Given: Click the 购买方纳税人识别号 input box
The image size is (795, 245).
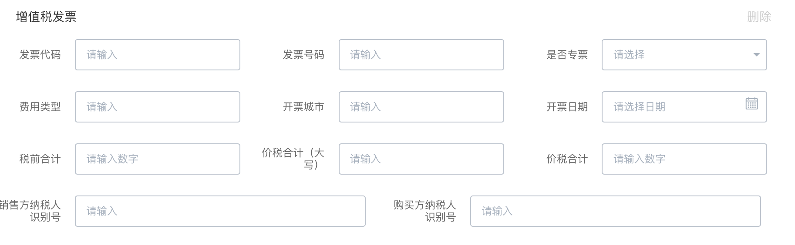Looking at the screenshot, I should click(x=615, y=211).
